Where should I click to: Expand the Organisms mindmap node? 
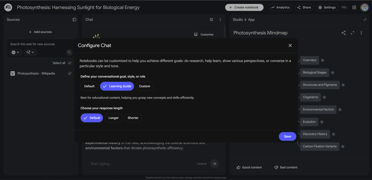(x=324, y=97)
